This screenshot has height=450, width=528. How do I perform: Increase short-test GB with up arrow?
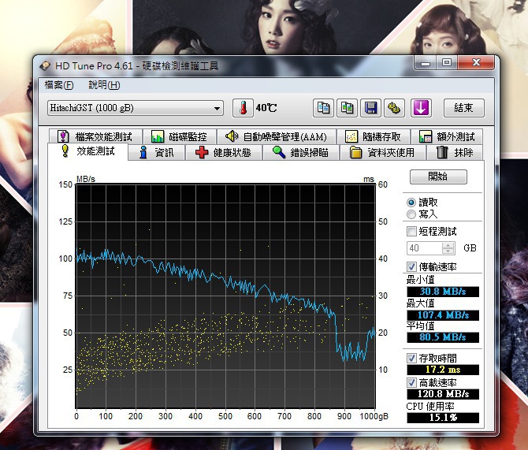[x=448, y=245]
